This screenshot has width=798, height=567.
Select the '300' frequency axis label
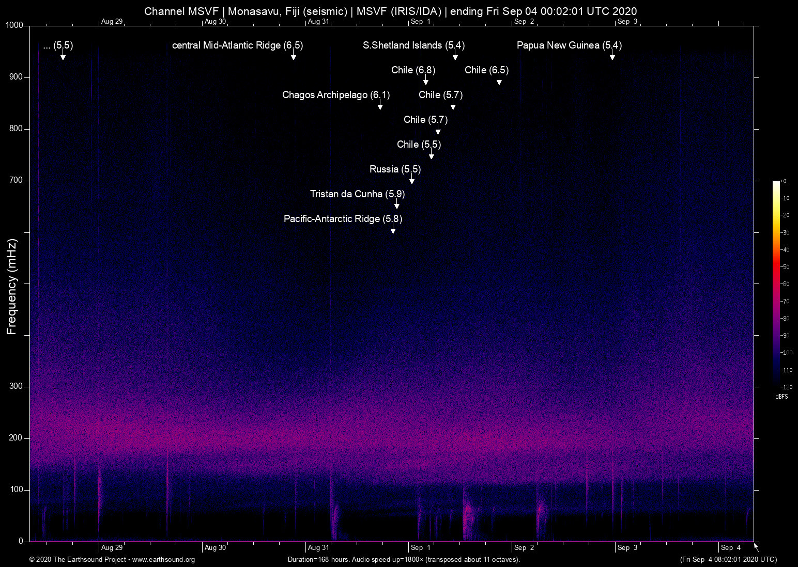(17, 386)
